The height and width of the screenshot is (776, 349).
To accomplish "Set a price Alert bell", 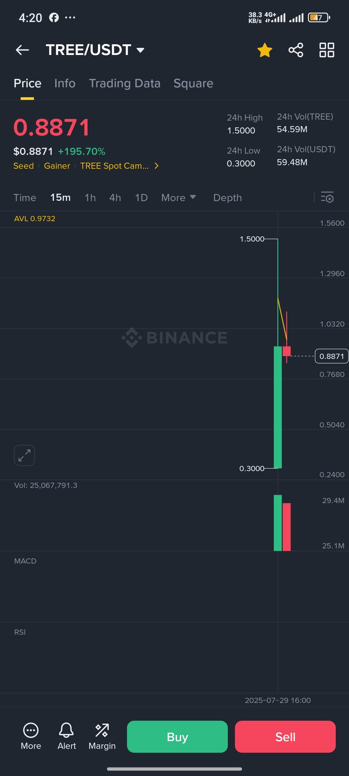I will pyautogui.click(x=67, y=736).
